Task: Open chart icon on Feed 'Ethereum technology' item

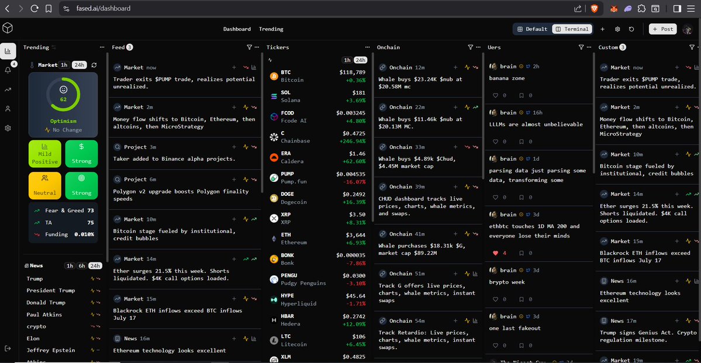Action: click(254, 338)
